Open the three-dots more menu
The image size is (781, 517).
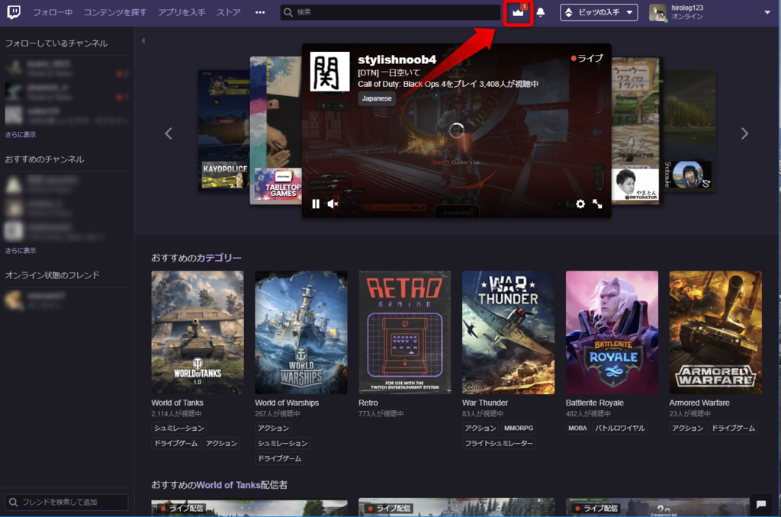click(260, 12)
